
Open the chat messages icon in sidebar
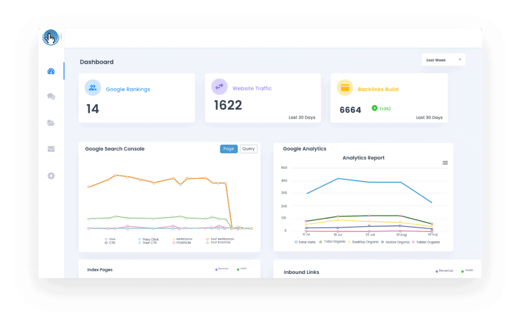point(51,96)
